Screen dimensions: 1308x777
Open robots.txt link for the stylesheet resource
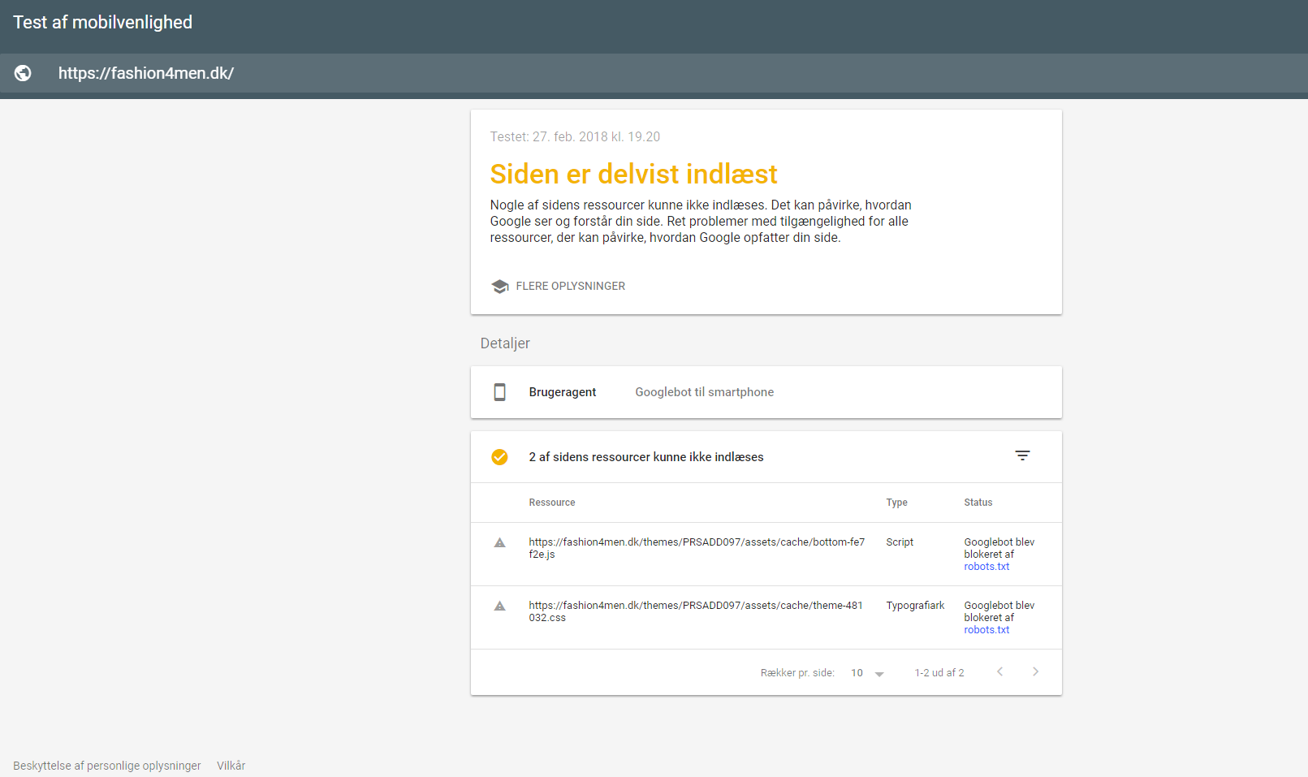pyautogui.click(x=986, y=630)
